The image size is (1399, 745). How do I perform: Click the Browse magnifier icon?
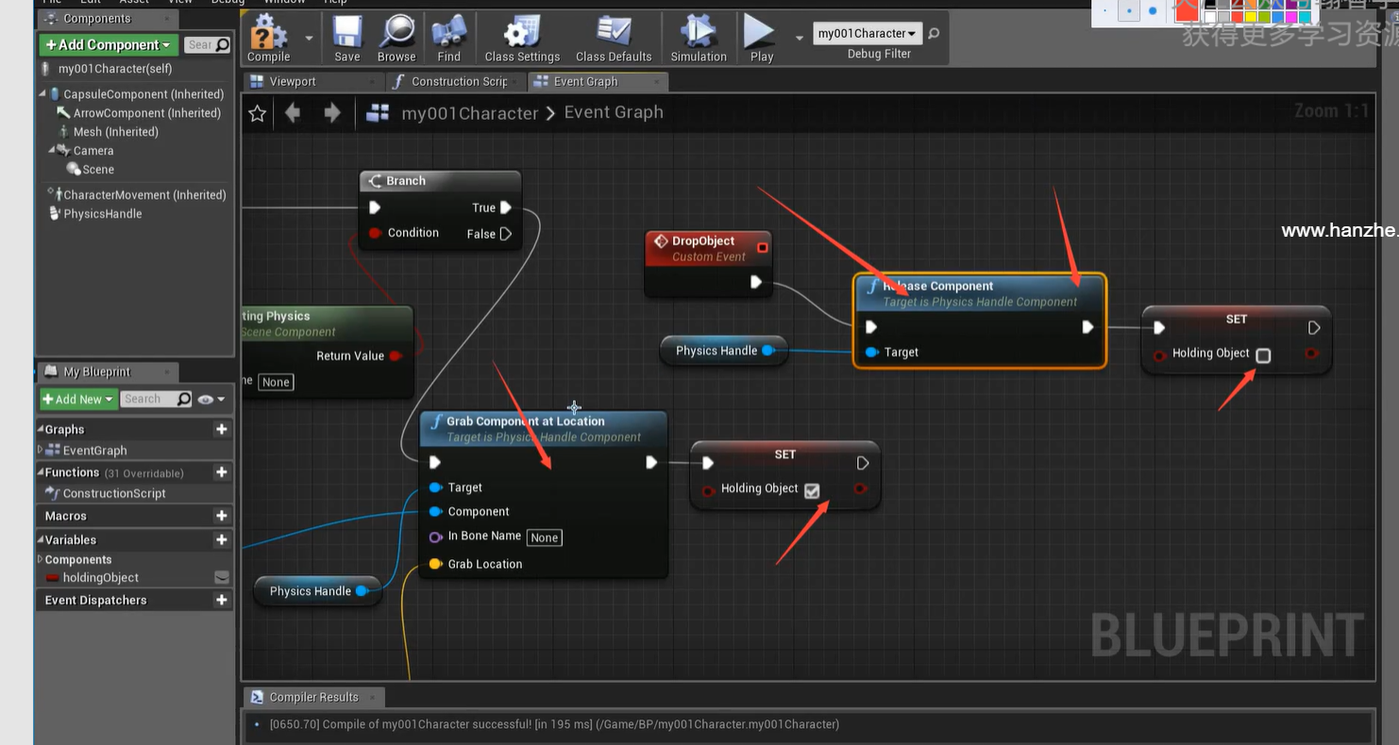pyautogui.click(x=396, y=39)
